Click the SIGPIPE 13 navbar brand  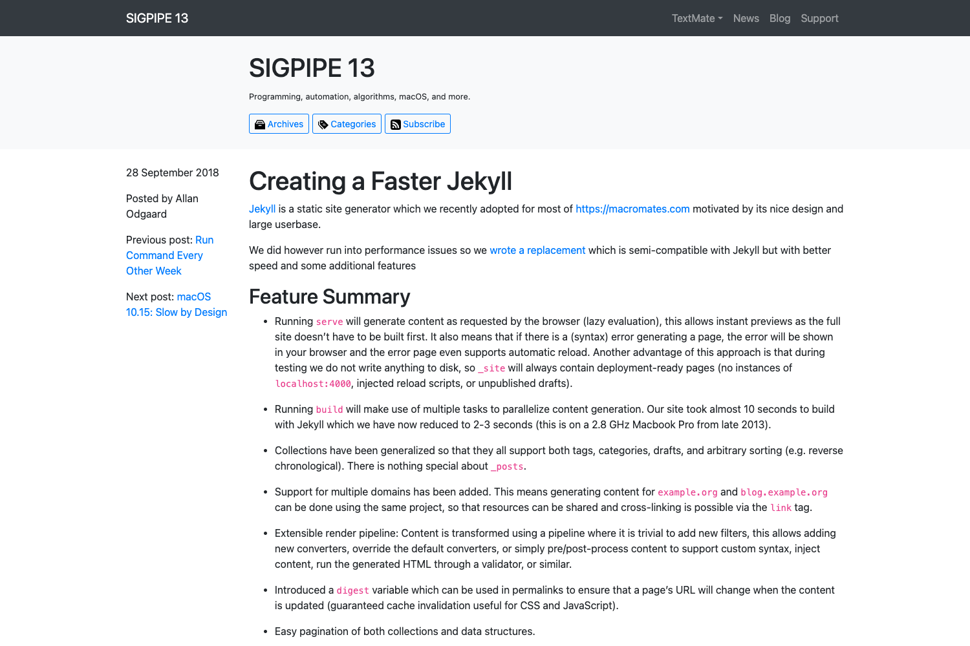tap(157, 18)
